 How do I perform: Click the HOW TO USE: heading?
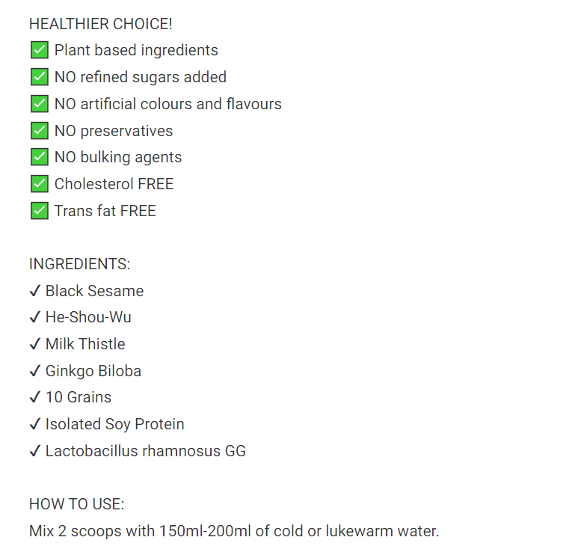[76, 504]
